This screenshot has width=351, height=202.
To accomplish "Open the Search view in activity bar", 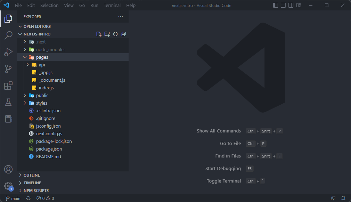I will 8,35.
